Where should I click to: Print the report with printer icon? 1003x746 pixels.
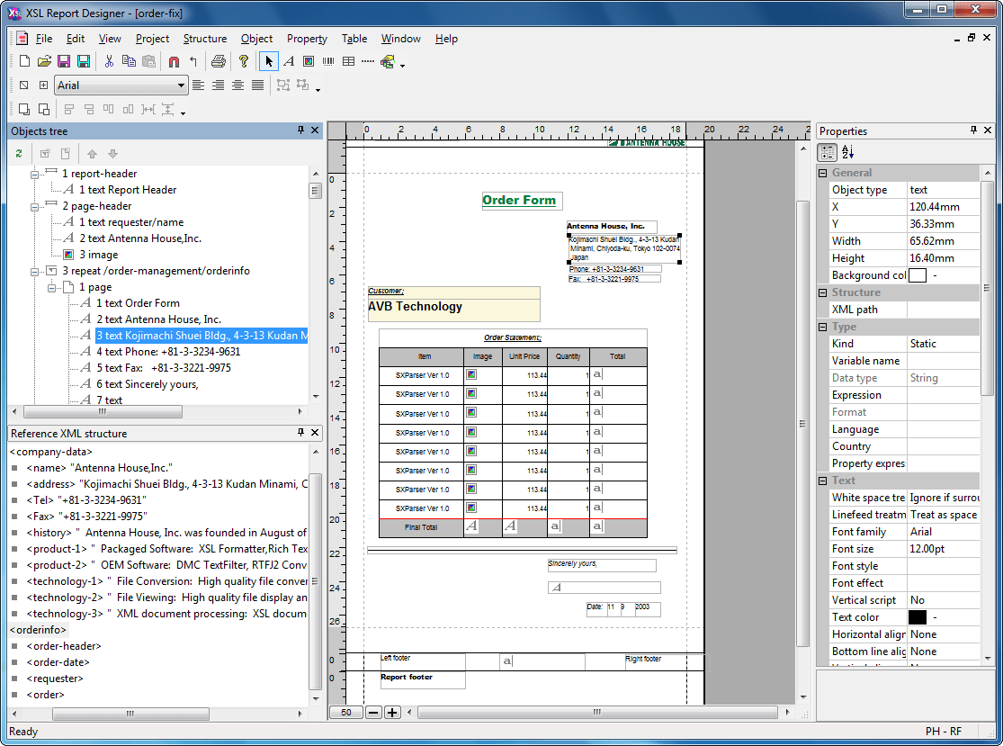tap(219, 61)
